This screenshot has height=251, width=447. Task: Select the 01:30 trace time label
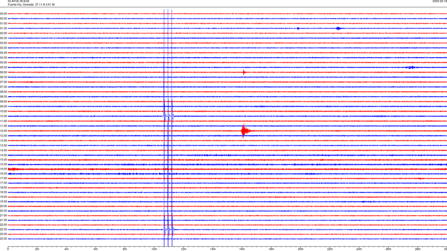click(3, 28)
